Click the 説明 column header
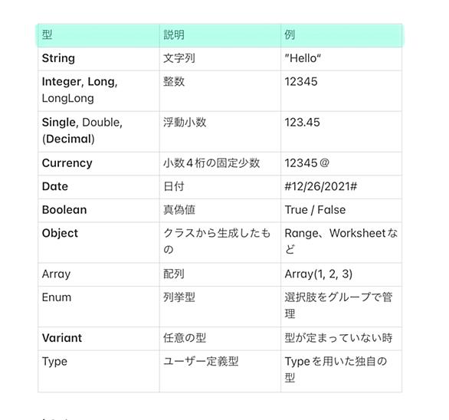This screenshot has width=449, height=420. [220, 35]
